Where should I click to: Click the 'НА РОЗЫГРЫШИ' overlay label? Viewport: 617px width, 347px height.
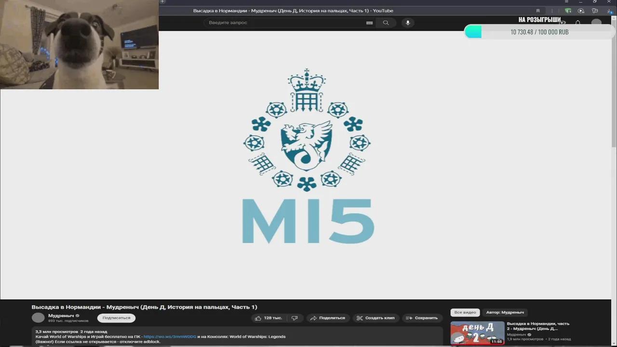click(539, 20)
